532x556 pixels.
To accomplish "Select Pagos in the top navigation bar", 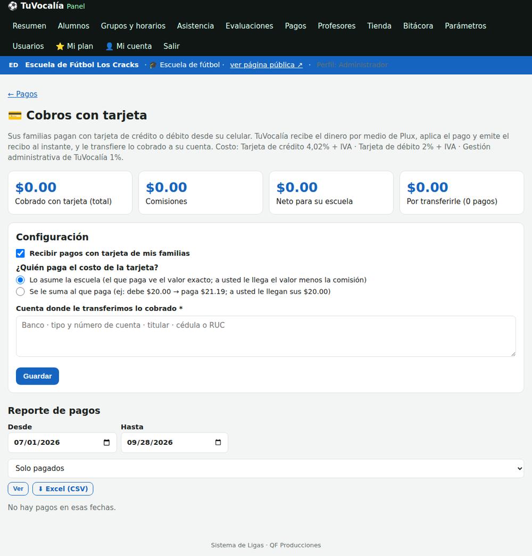I will click(295, 26).
